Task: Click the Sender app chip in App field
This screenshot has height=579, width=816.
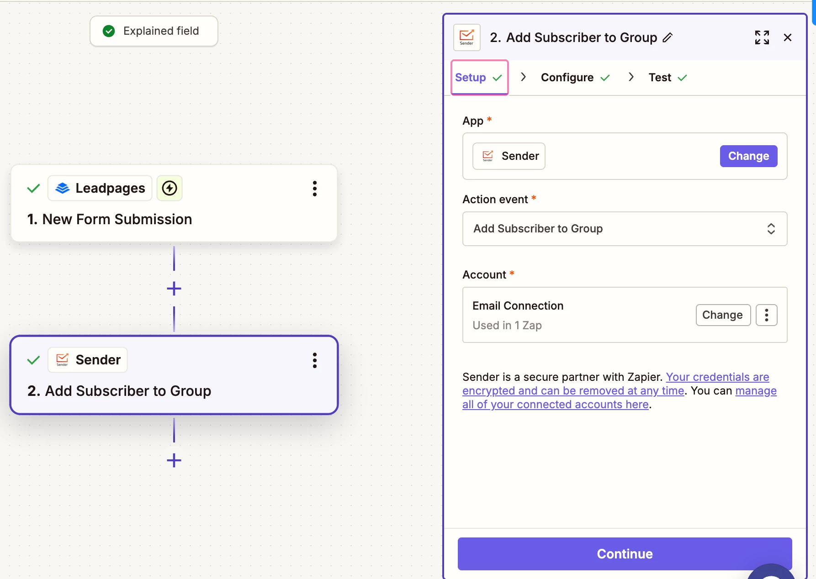Action: pos(509,156)
